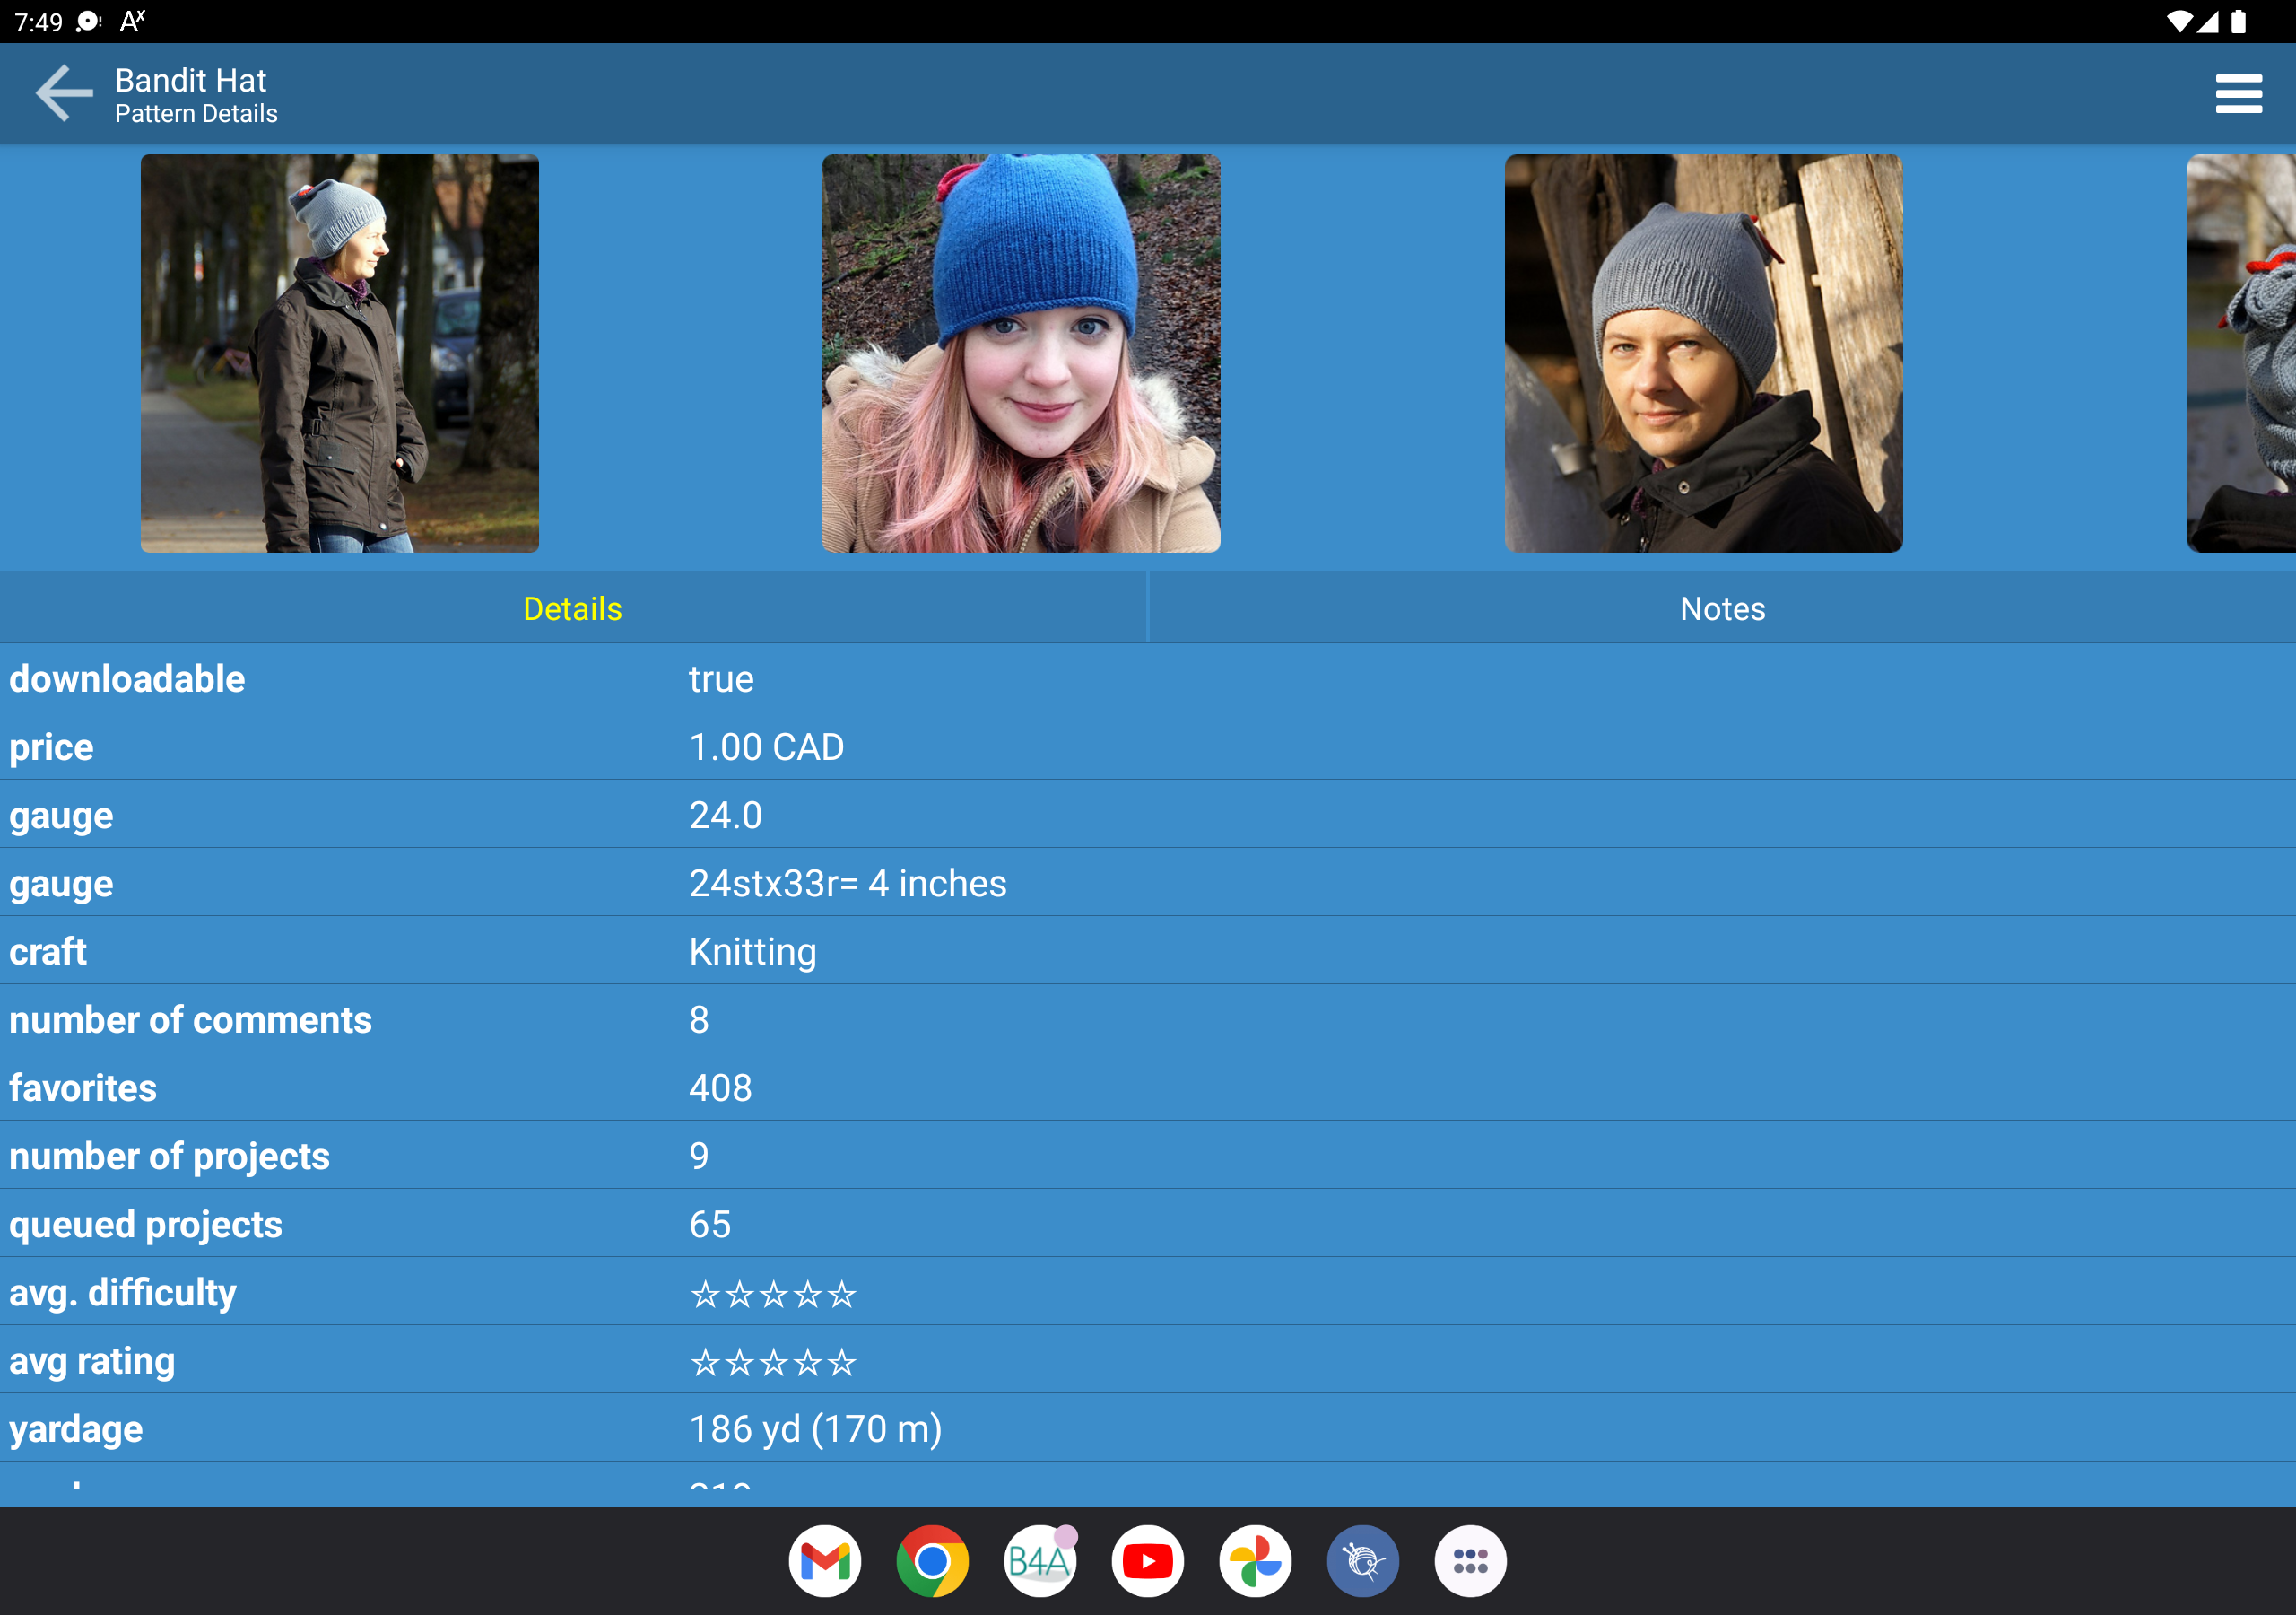Select the queued projects label

click(146, 1225)
